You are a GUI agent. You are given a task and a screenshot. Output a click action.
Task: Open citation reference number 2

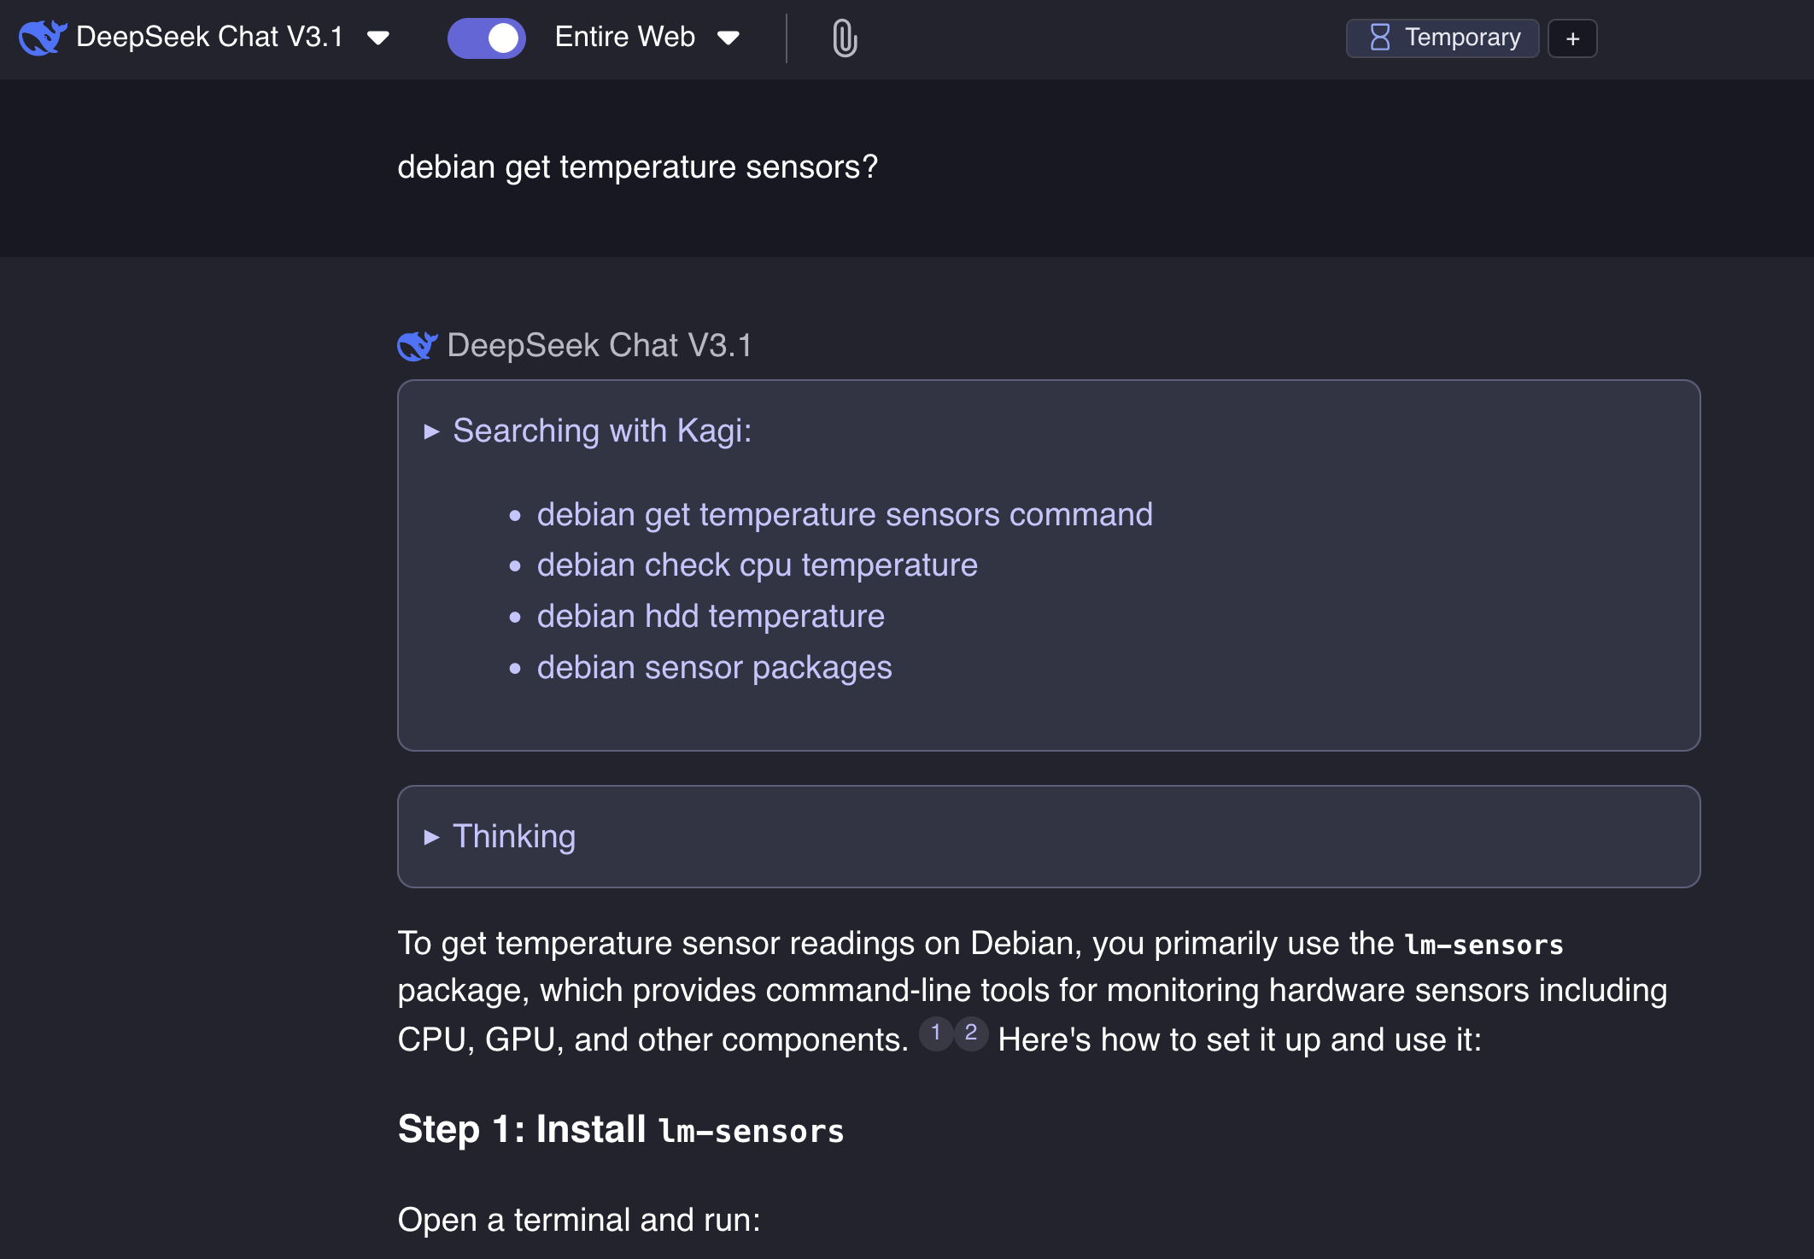coord(970,1034)
